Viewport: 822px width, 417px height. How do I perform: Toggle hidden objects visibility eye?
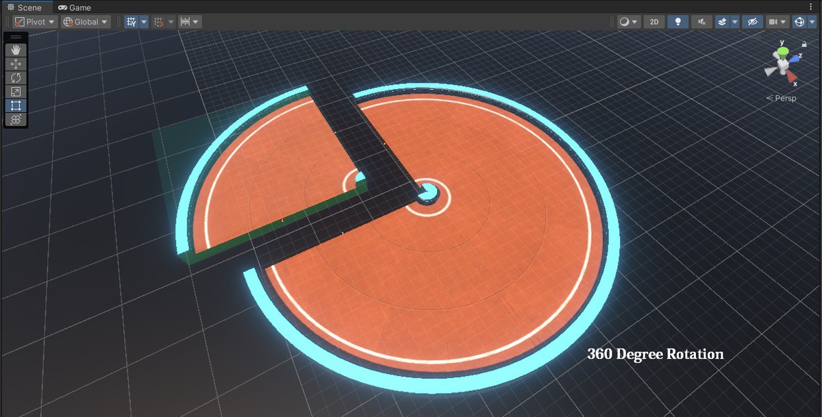pos(752,22)
